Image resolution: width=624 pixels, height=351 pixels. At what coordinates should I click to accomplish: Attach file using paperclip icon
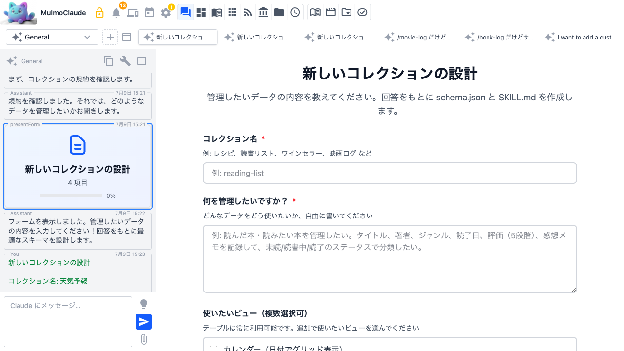144,339
